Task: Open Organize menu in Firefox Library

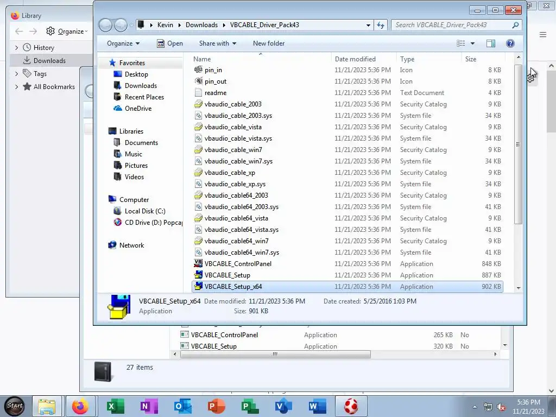Action: point(67,31)
